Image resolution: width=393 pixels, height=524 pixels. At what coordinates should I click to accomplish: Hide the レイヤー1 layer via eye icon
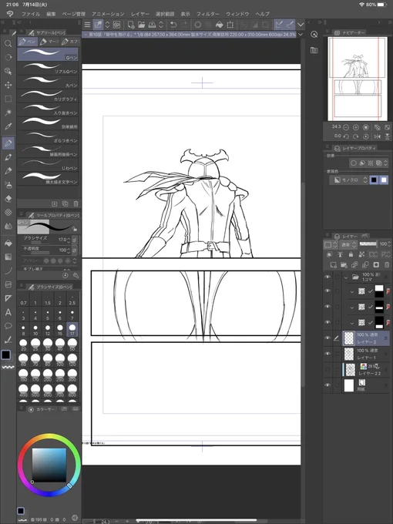click(x=327, y=354)
